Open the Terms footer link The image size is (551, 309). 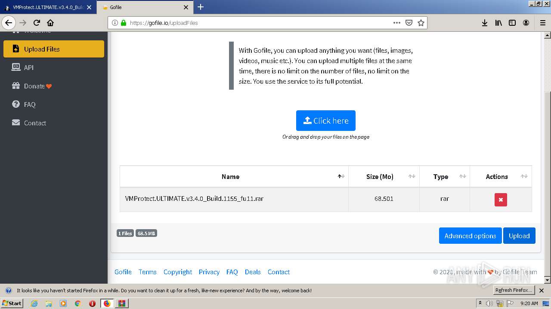(x=148, y=272)
